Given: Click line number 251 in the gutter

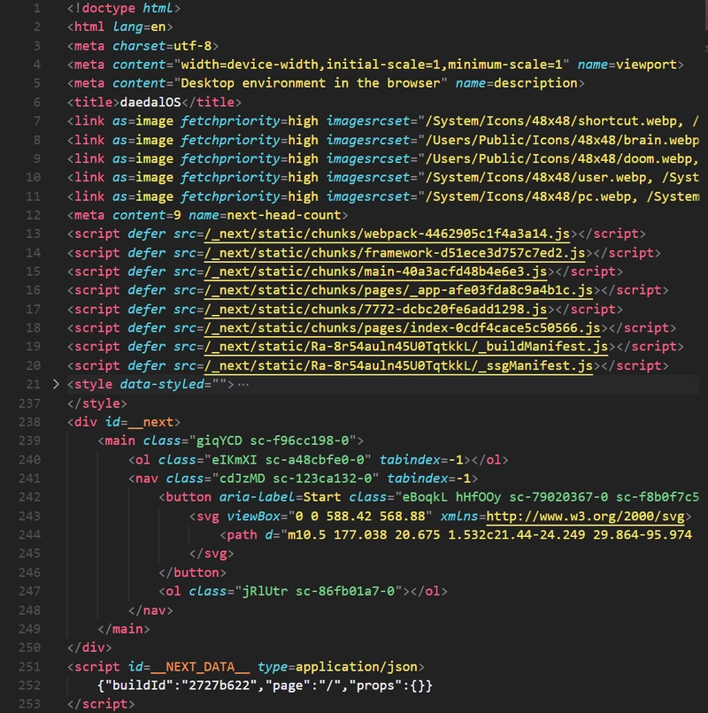Looking at the screenshot, I should [29, 667].
